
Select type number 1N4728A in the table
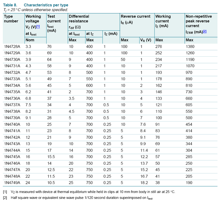(x=12, y=47)
